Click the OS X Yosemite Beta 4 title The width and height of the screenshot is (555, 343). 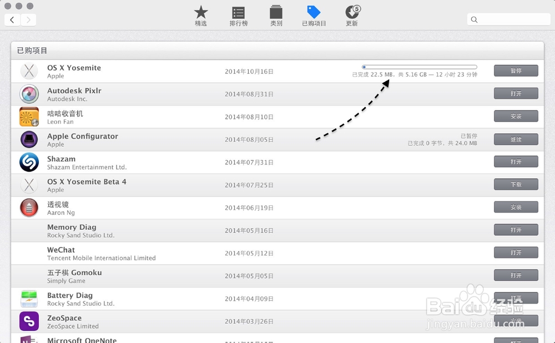(x=87, y=181)
